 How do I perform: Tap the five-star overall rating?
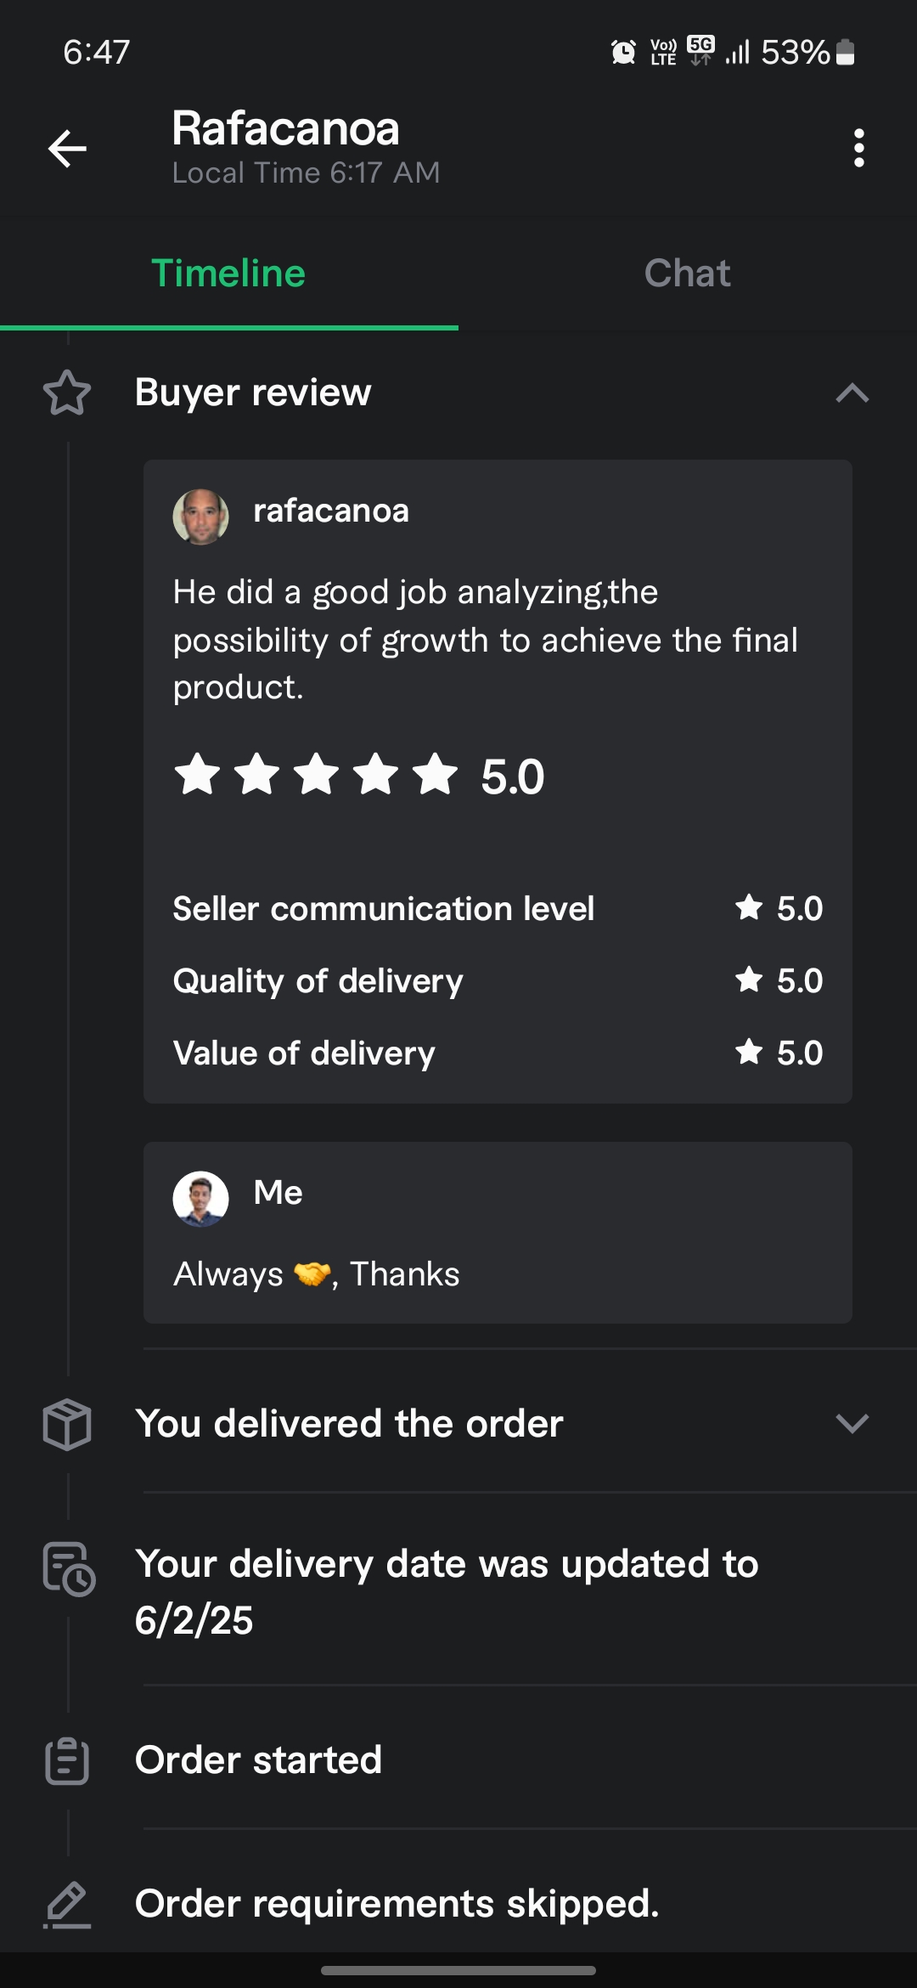tap(316, 776)
